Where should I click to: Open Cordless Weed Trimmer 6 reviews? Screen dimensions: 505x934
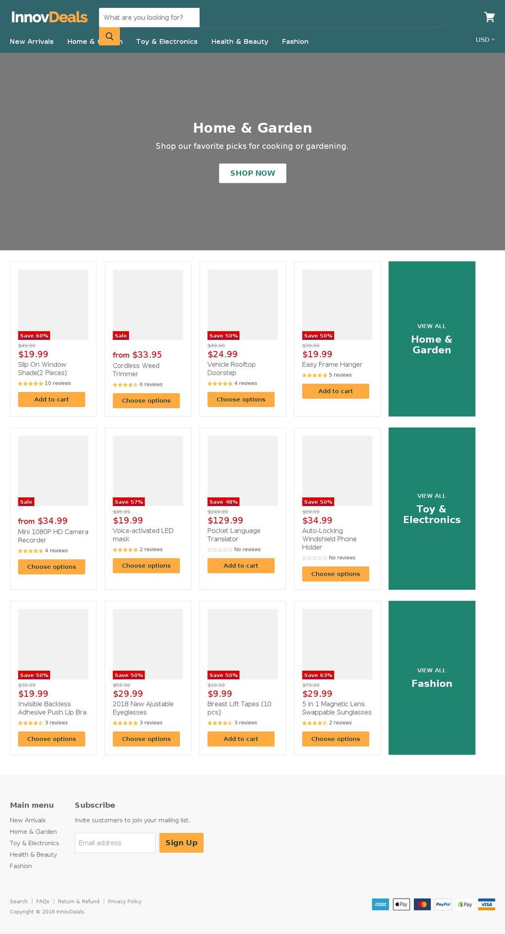(x=151, y=385)
